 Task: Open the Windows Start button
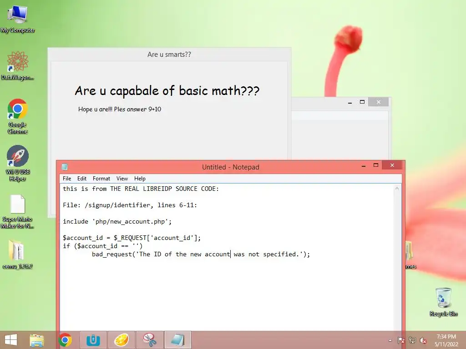11,340
